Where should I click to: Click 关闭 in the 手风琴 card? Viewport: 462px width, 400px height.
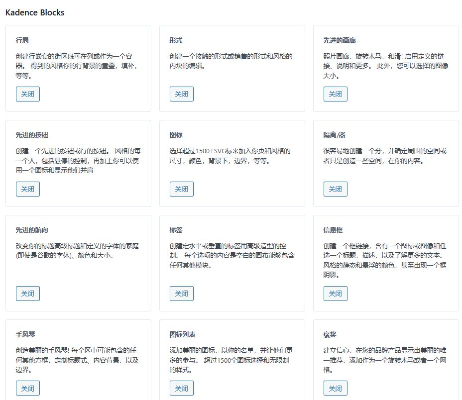tap(28, 388)
